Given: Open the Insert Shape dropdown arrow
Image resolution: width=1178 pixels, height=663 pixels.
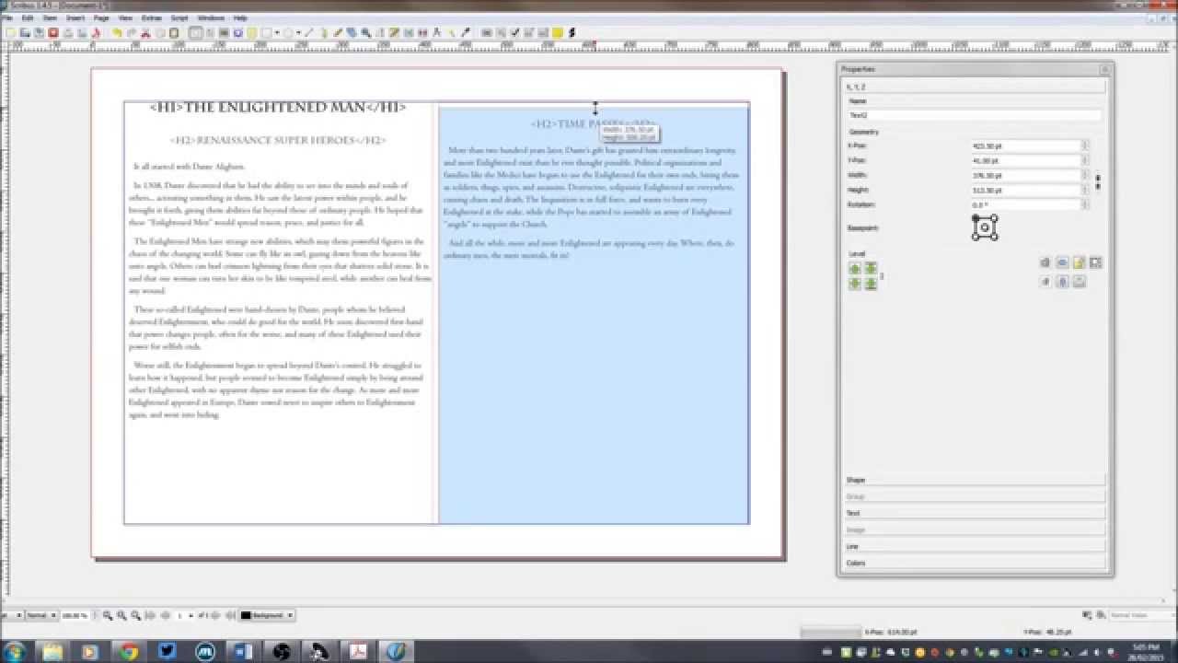Looking at the screenshot, I should tap(277, 32).
